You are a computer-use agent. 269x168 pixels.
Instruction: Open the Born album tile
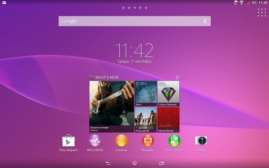[146, 94]
